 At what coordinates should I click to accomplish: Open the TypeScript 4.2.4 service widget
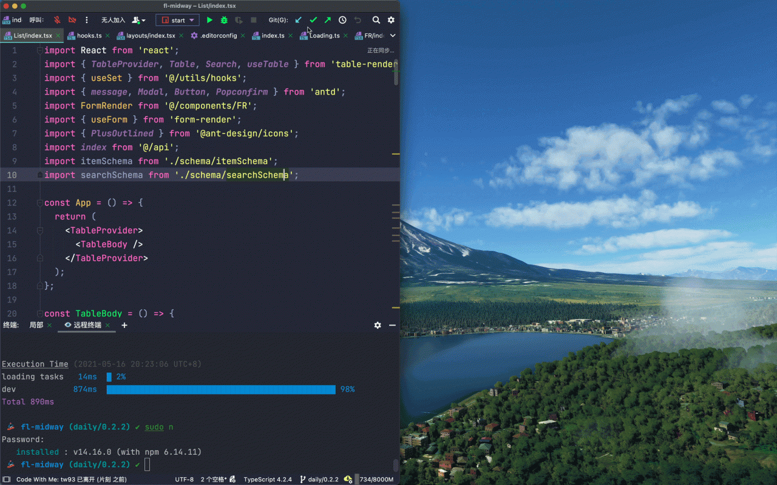point(268,479)
